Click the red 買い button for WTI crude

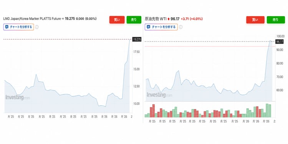tap(255, 20)
